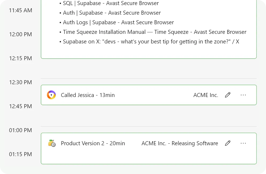
Task: Click the ACME Inc. label on Called Jessica
Action: point(206,95)
